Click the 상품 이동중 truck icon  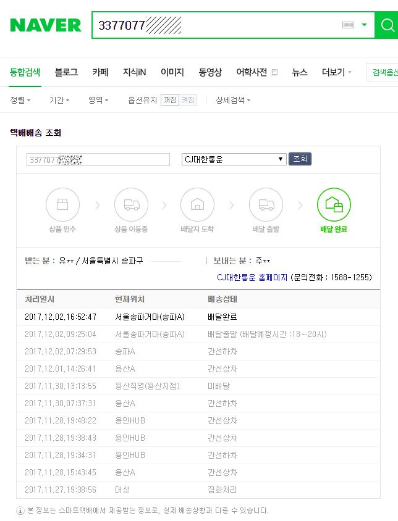(131, 204)
